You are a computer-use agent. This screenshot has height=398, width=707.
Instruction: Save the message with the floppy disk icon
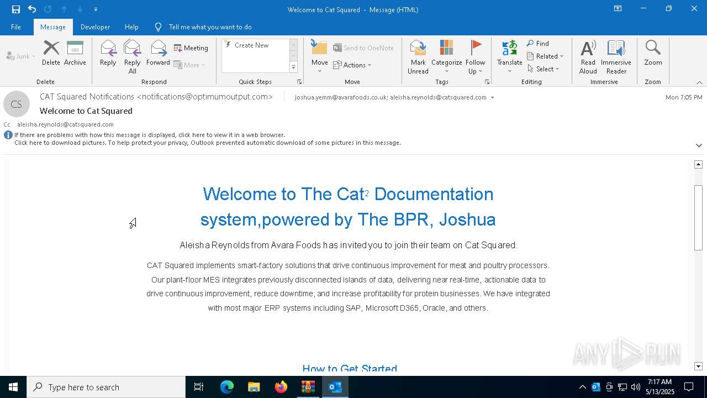click(x=16, y=9)
